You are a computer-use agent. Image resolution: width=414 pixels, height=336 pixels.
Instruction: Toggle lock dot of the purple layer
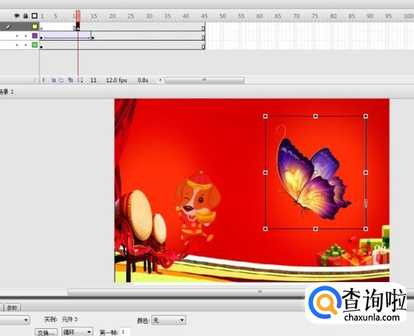pyautogui.click(x=25, y=36)
